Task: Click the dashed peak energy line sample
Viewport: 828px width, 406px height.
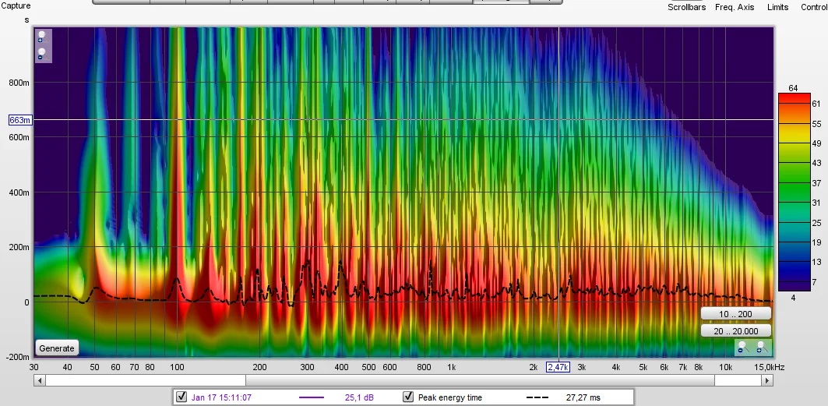Action: [x=537, y=397]
